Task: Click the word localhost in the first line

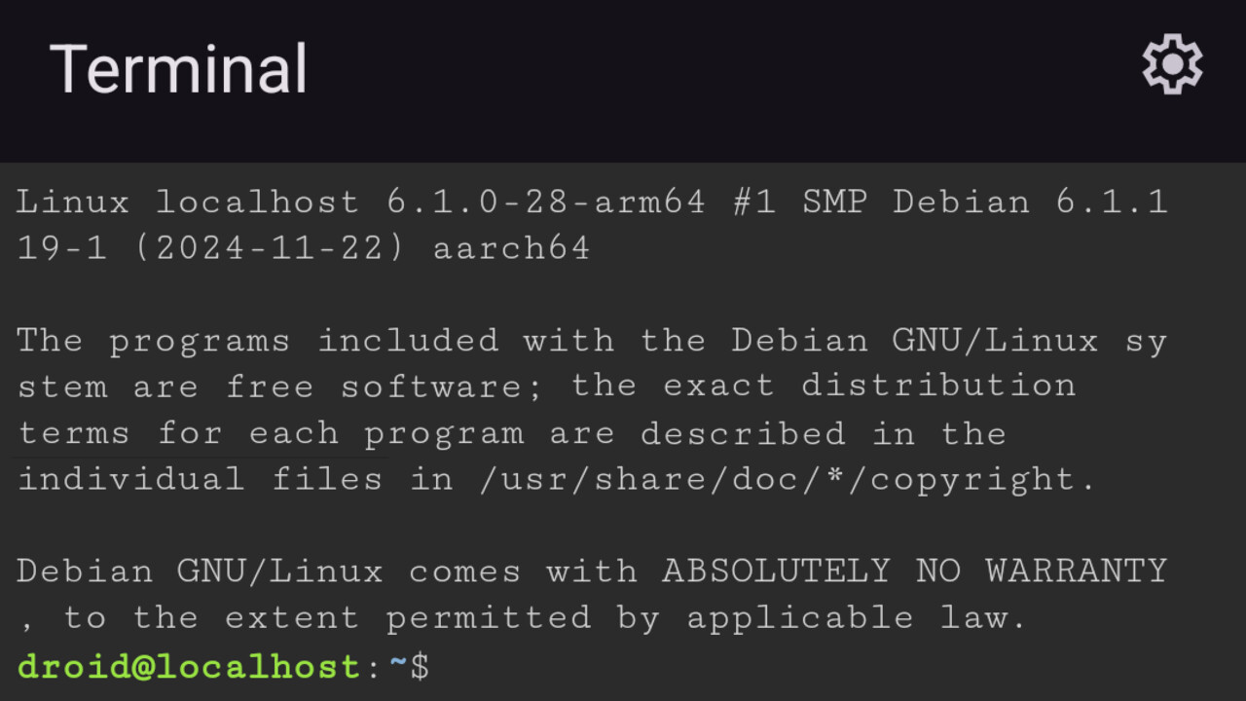Action: coord(258,203)
